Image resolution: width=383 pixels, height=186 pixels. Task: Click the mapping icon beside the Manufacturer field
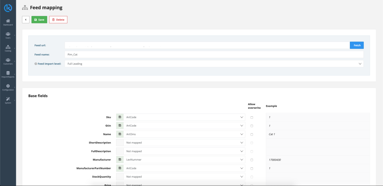click(120, 160)
